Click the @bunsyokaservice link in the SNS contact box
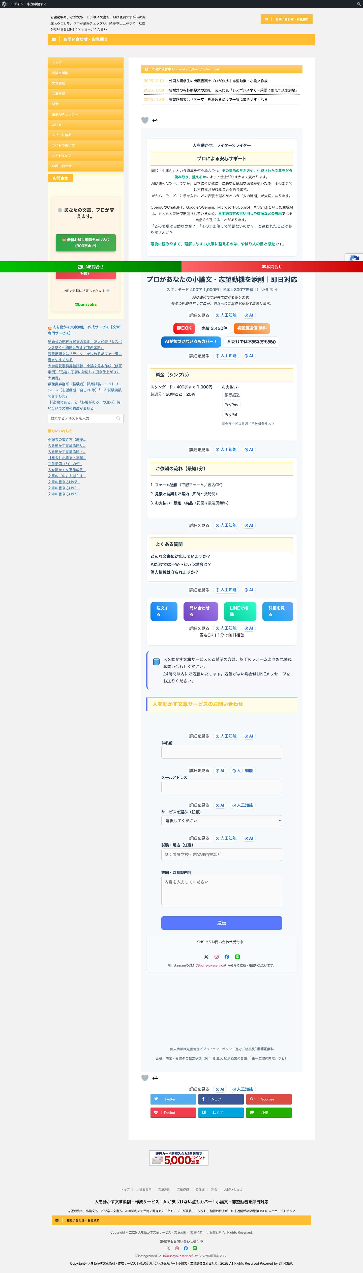This screenshot has width=363, height=1273. click(x=211, y=965)
